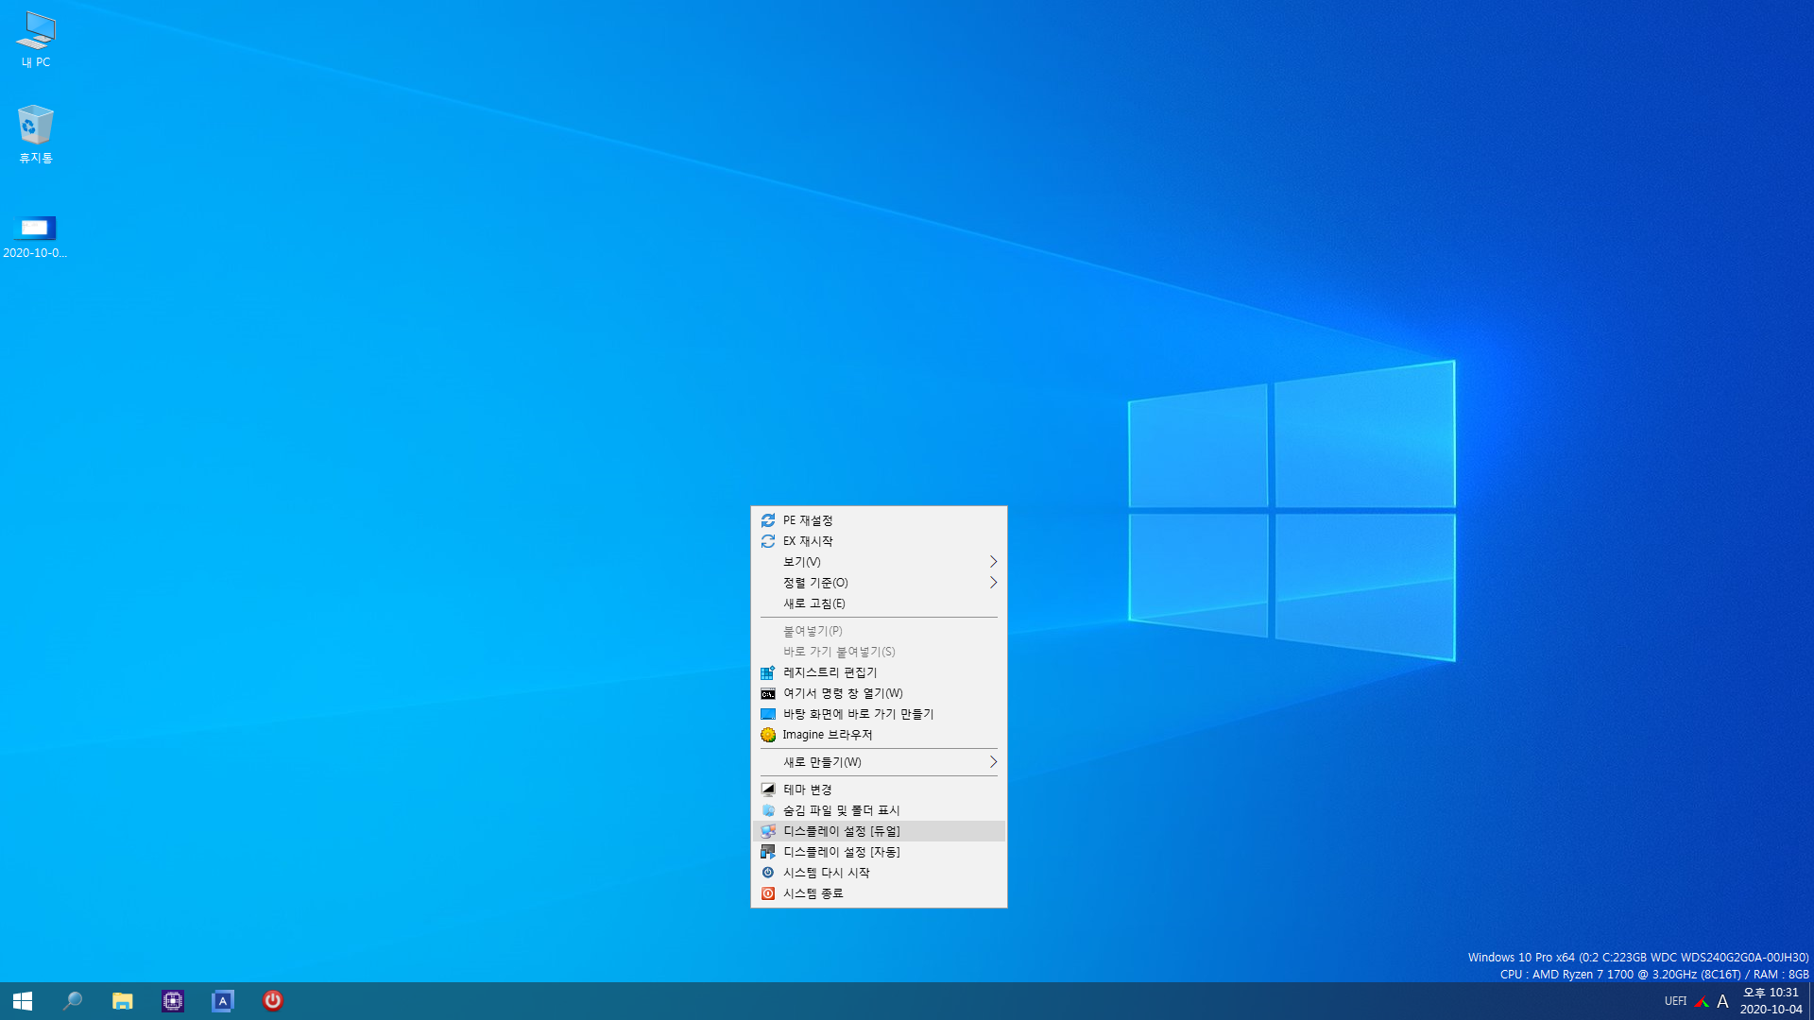Choose EX 재시작 menu entry

pos(879,541)
